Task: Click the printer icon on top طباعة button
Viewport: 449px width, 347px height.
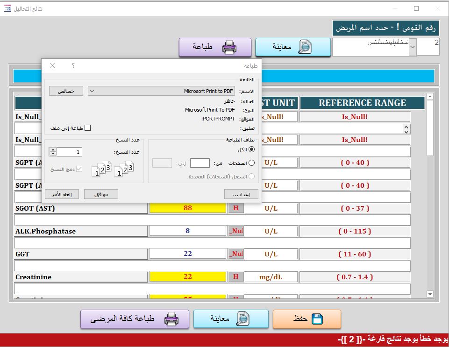Action: 229,47
